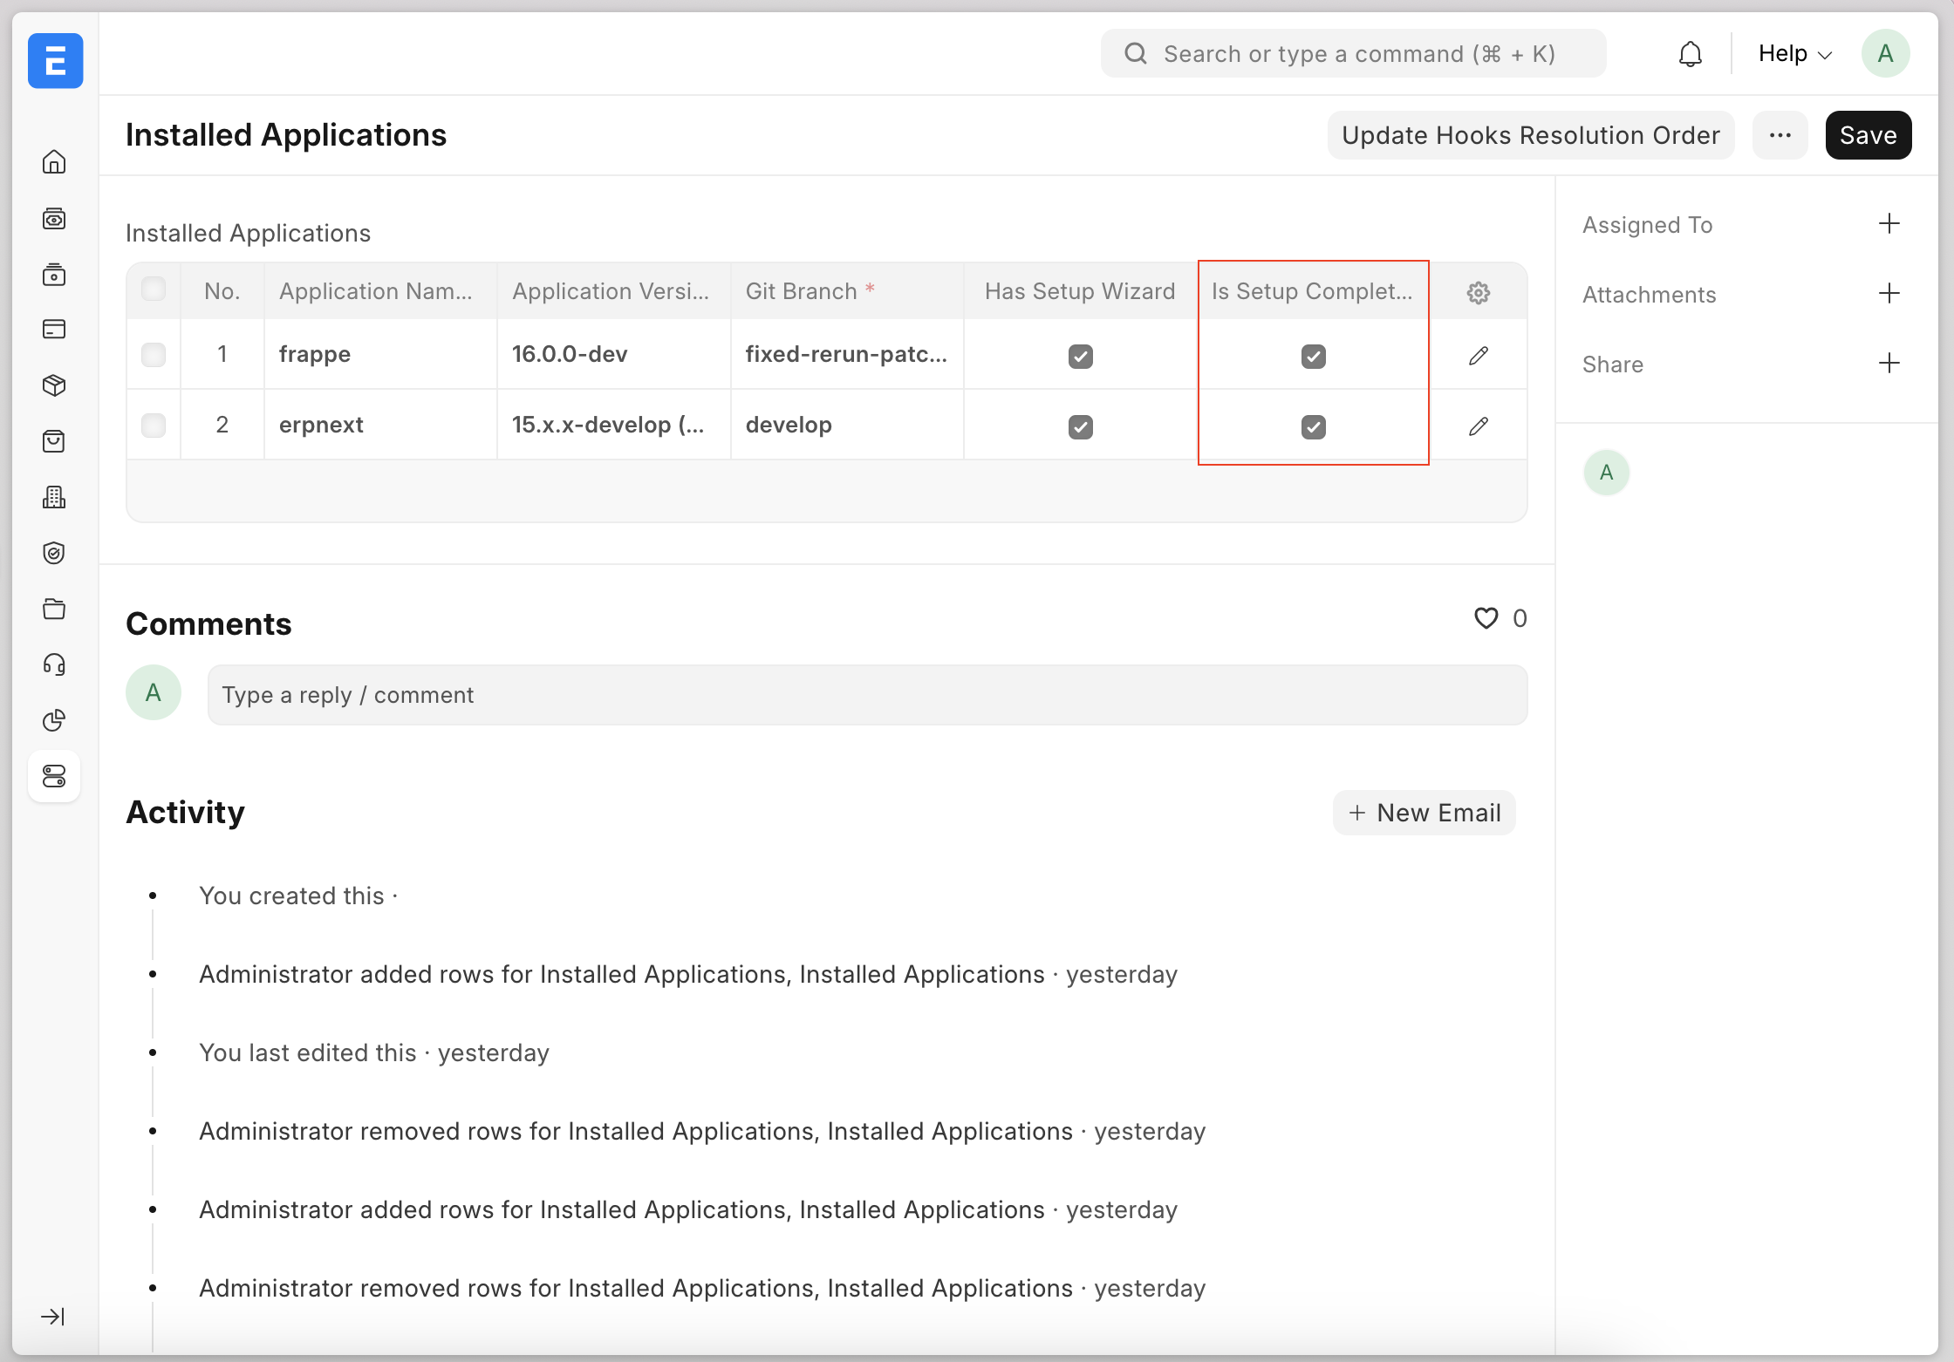This screenshot has height=1362, width=1954.
Task: Open the Buying shopping bag icon
Action: point(54,440)
